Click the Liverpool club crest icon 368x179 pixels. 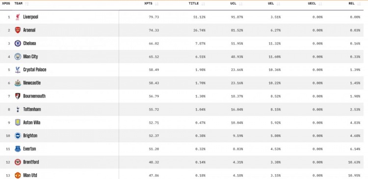[18, 17]
